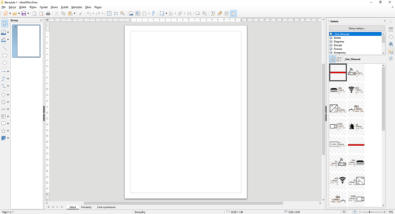Select the page 1 thumbnail
Viewport: 395px width, 214px height.
(28, 41)
